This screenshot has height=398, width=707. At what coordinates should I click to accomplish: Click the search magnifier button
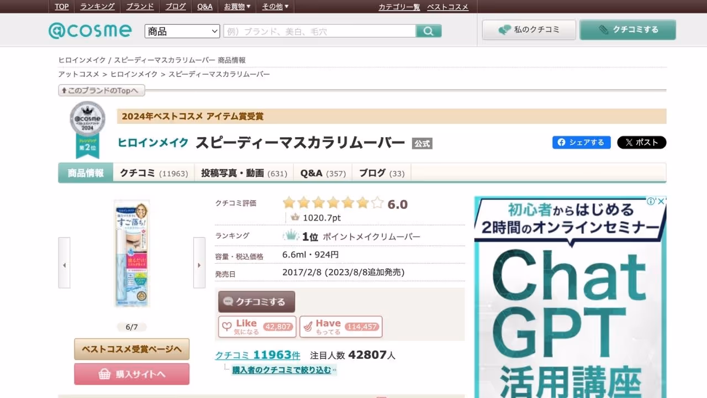tap(429, 31)
